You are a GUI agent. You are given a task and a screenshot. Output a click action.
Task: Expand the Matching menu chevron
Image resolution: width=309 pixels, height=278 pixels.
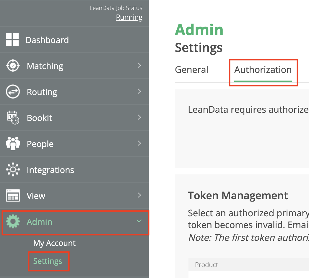[139, 65]
